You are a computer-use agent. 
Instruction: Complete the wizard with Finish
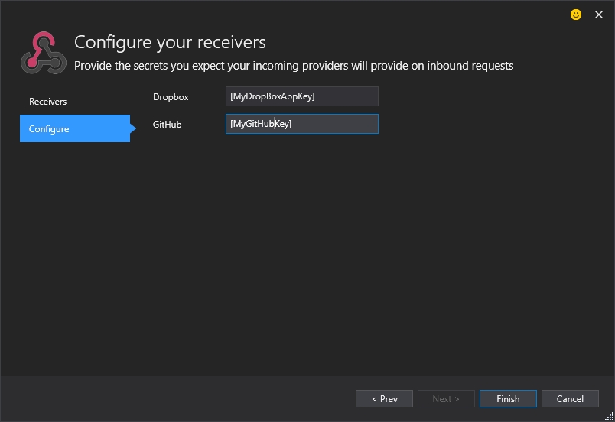coord(508,398)
